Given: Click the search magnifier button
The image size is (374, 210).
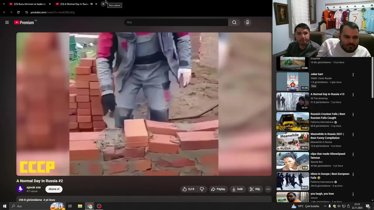Looking at the screenshot, I should click(234, 22).
